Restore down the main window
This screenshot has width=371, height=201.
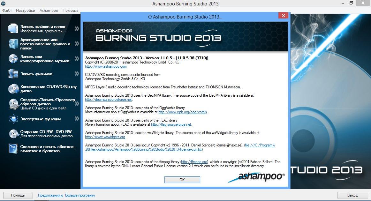351,3
